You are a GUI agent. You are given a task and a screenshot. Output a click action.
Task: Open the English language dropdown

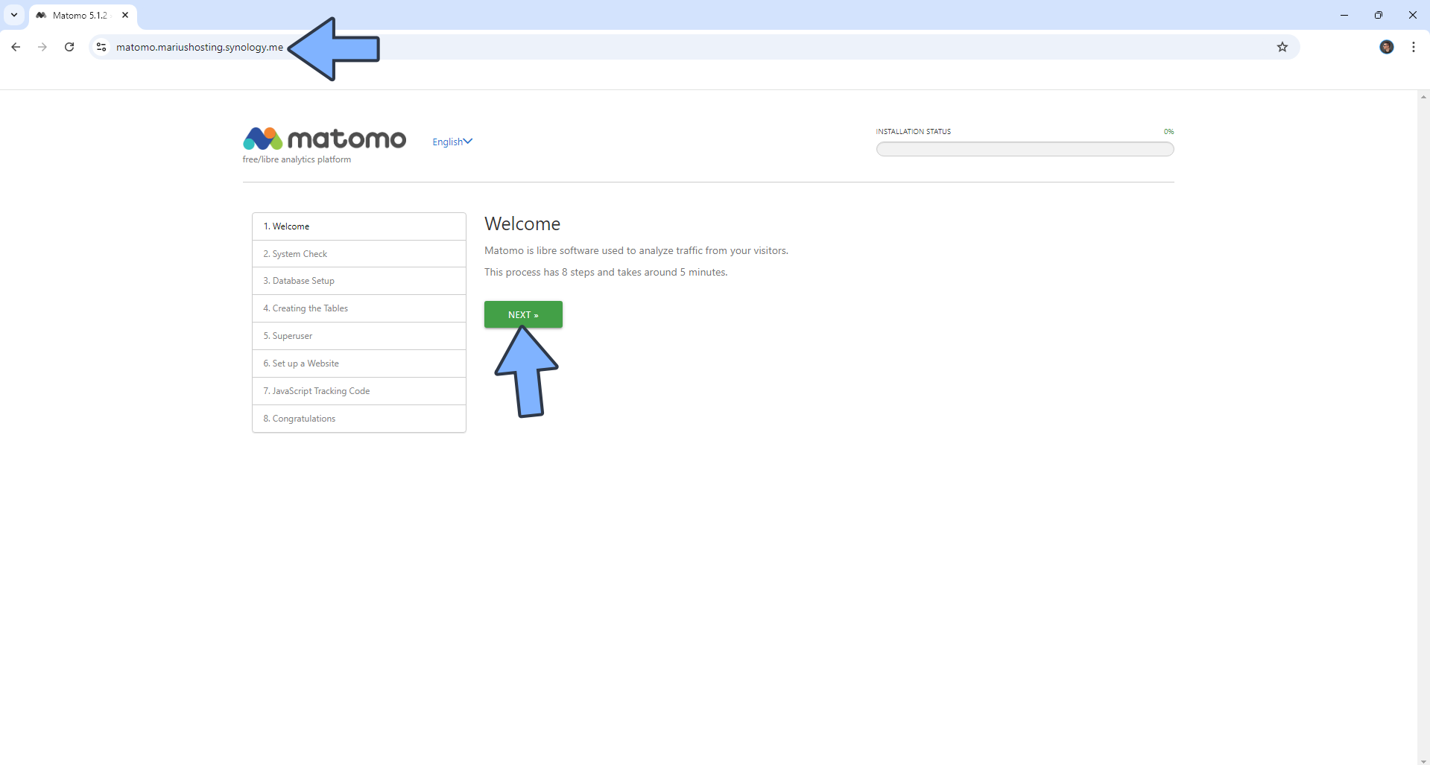coord(452,142)
